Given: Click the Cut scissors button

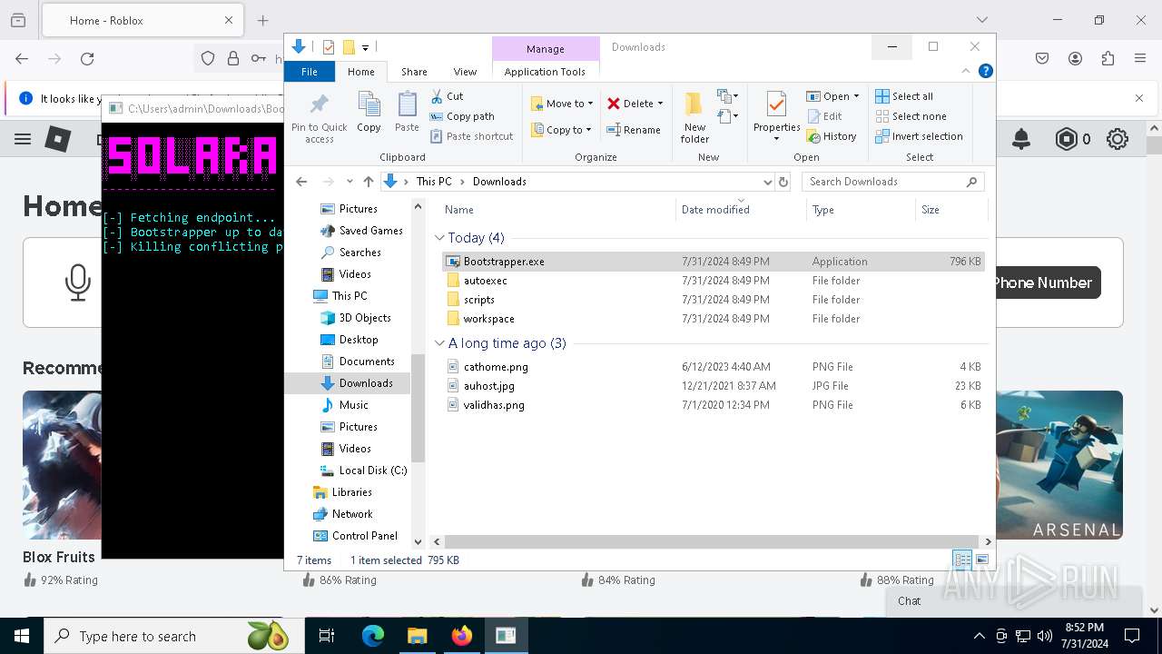Looking at the screenshot, I should (447, 96).
